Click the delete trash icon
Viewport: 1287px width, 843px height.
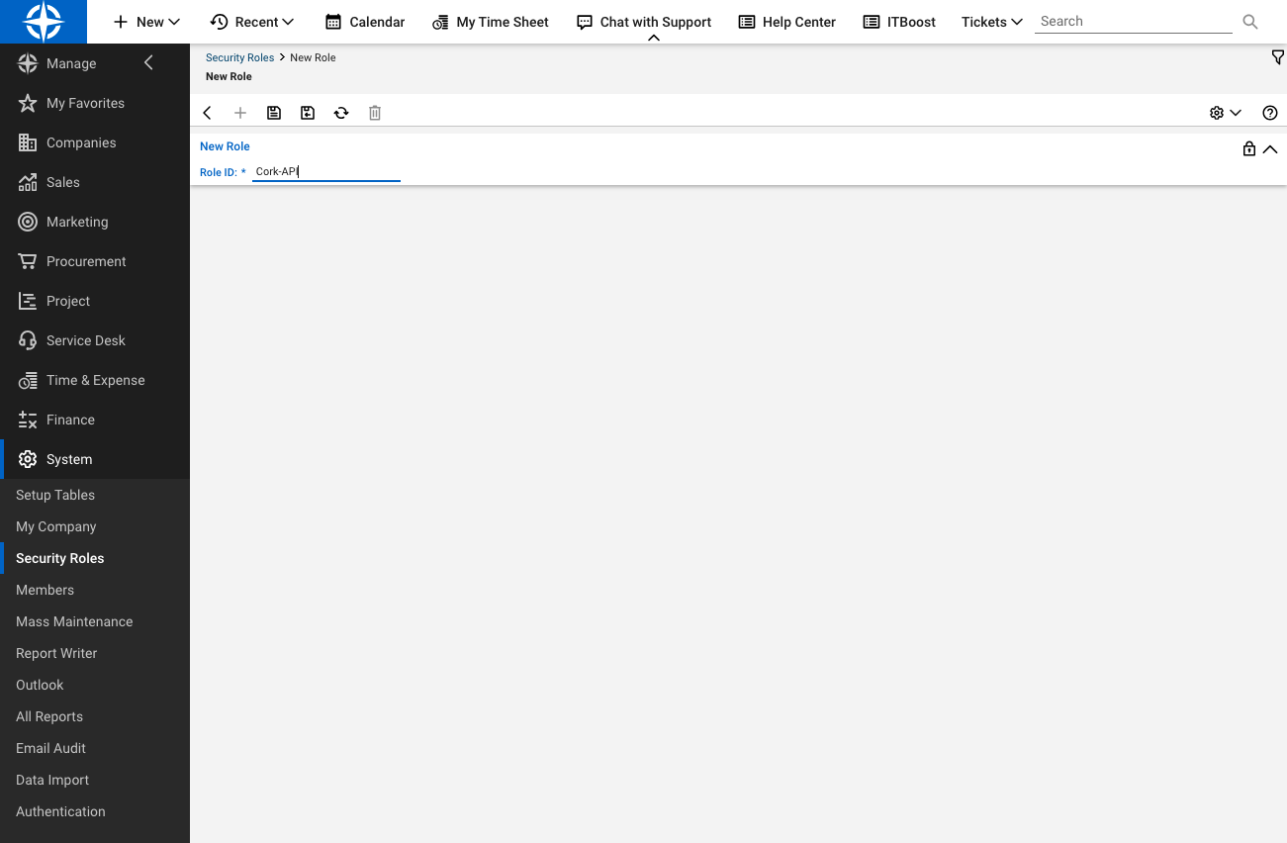[x=375, y=113]
